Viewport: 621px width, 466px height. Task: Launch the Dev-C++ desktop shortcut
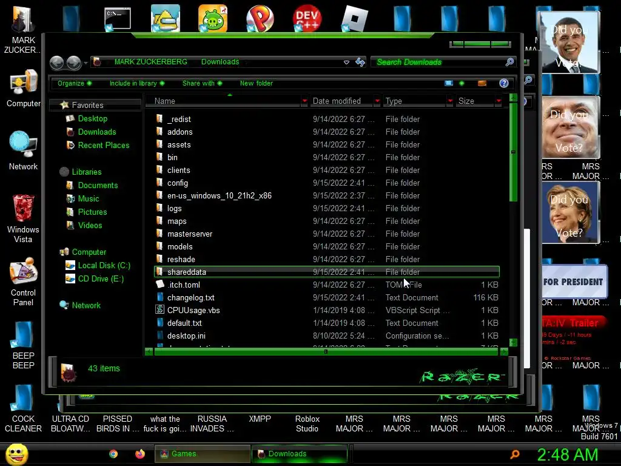pyautogui.click(x=307, y=19)
